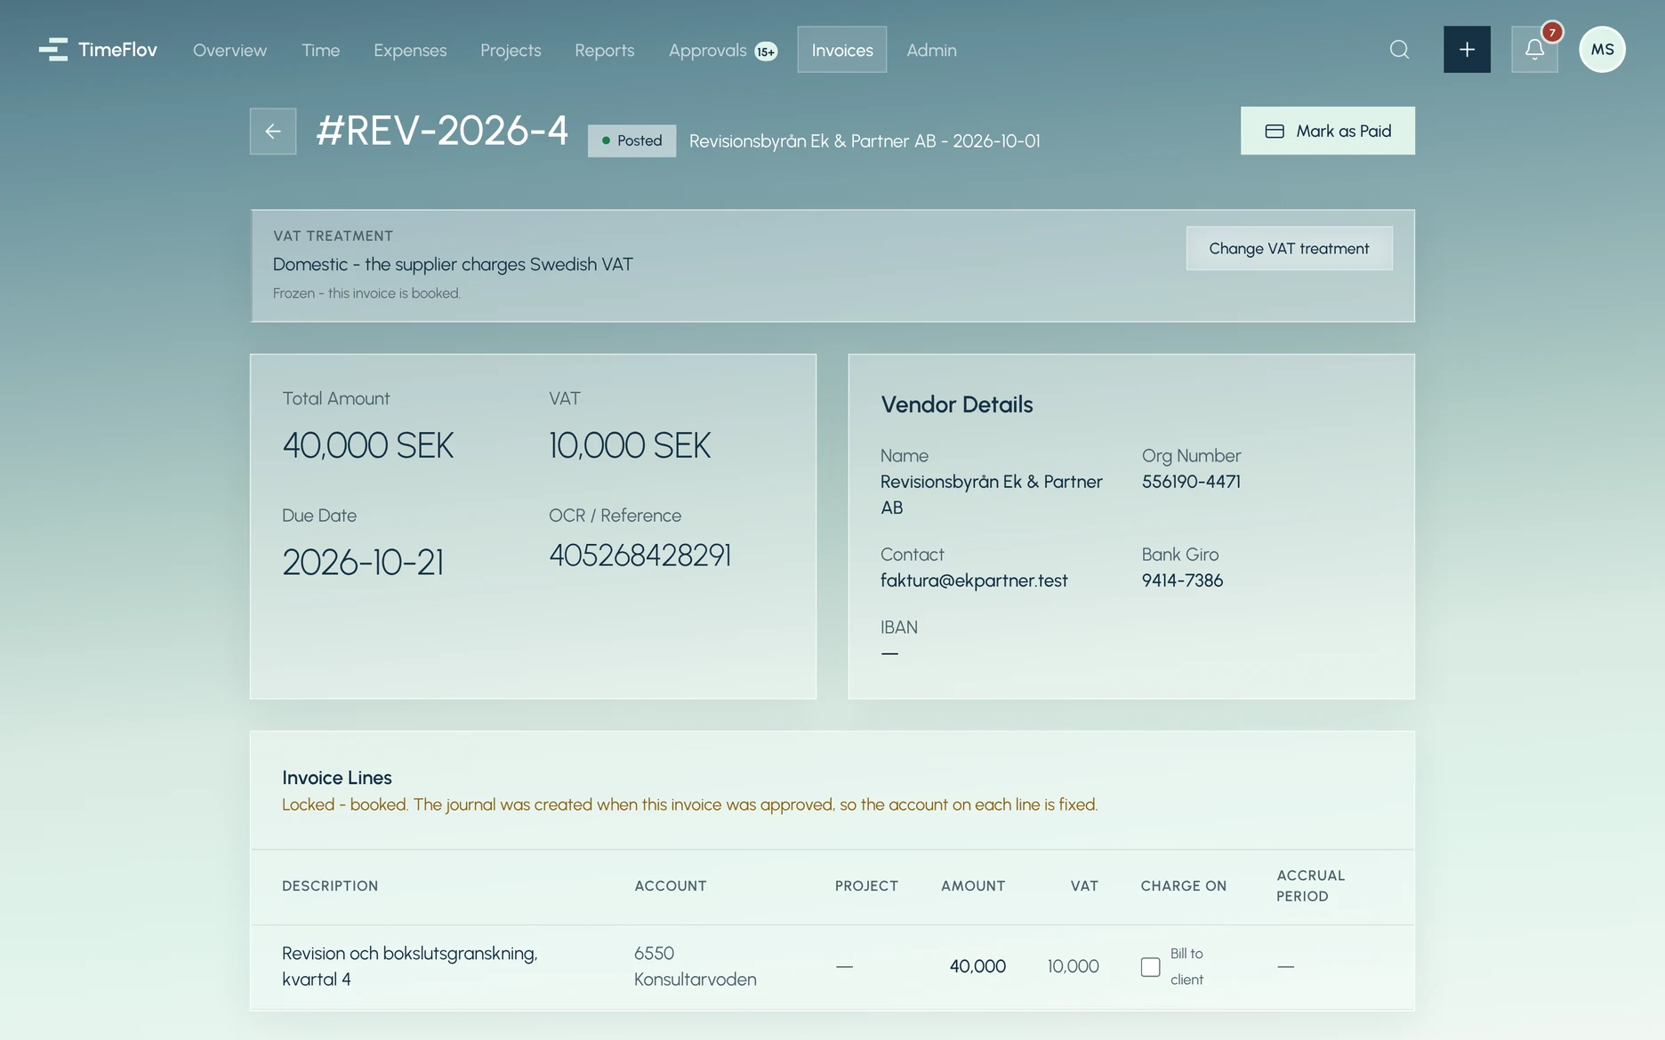Screen dimensions: 1665x1040
Task: Click OCR reference 405268428291
Action: click(x=639, y=555)
